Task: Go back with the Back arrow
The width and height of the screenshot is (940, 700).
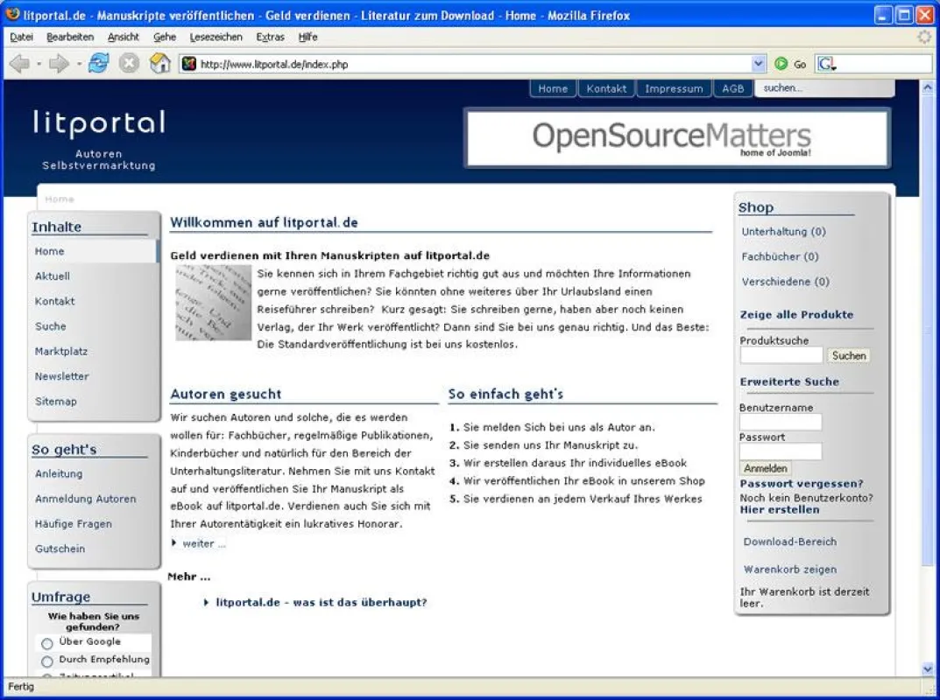Action: (20, 64)
